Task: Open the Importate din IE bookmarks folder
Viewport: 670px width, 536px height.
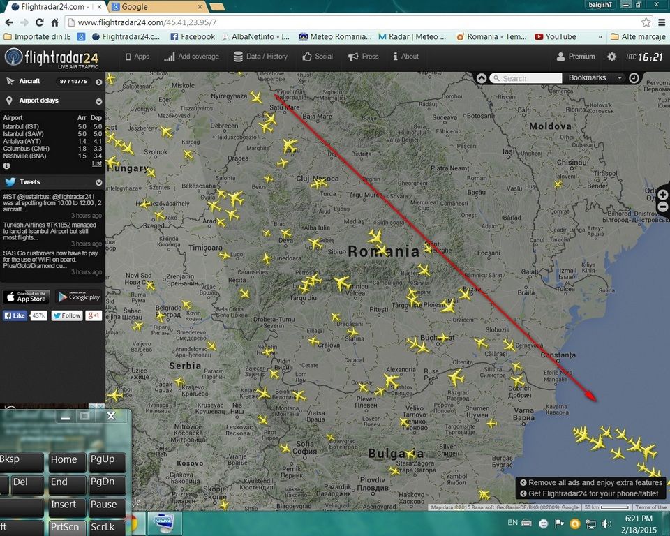Action: [37, 37]
